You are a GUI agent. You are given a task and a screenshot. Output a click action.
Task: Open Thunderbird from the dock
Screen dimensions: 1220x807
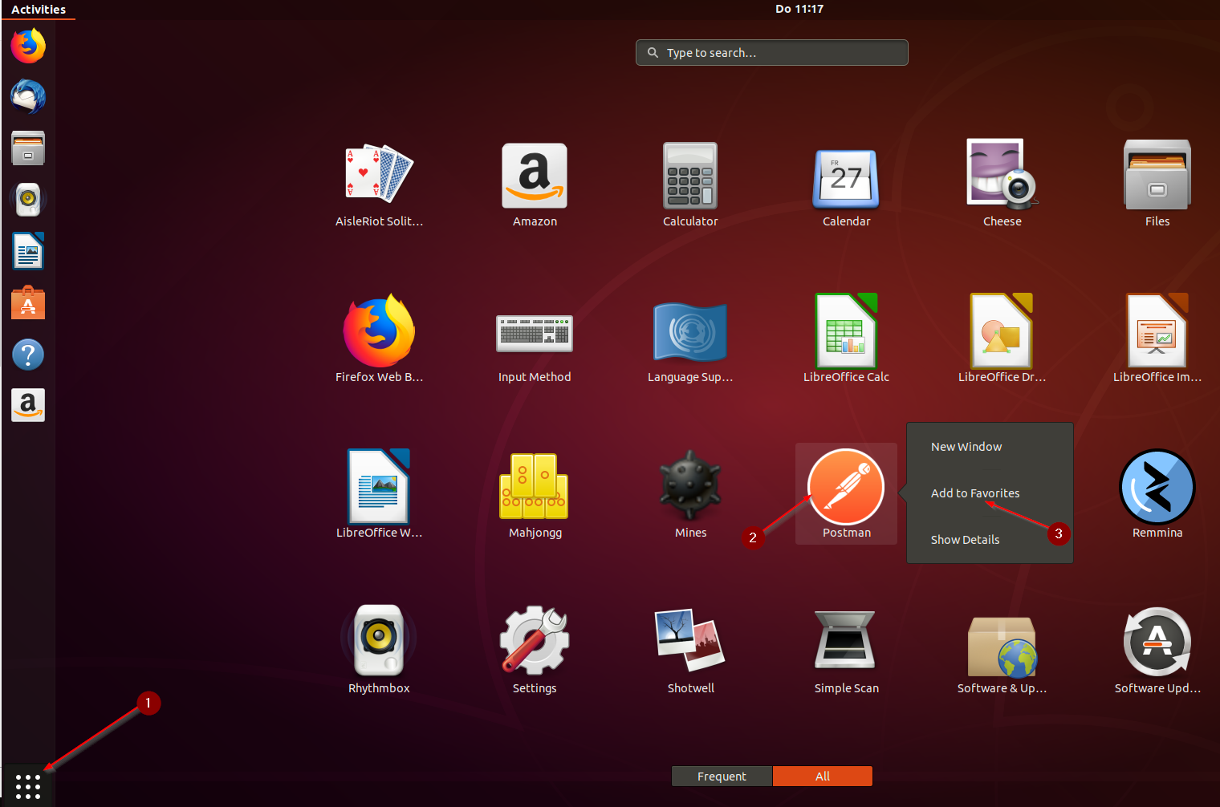(28, 97)
